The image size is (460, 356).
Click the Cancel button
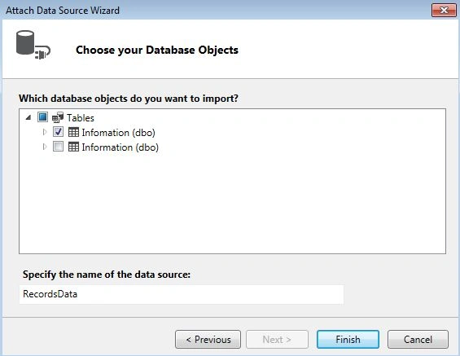click(418, 340)
